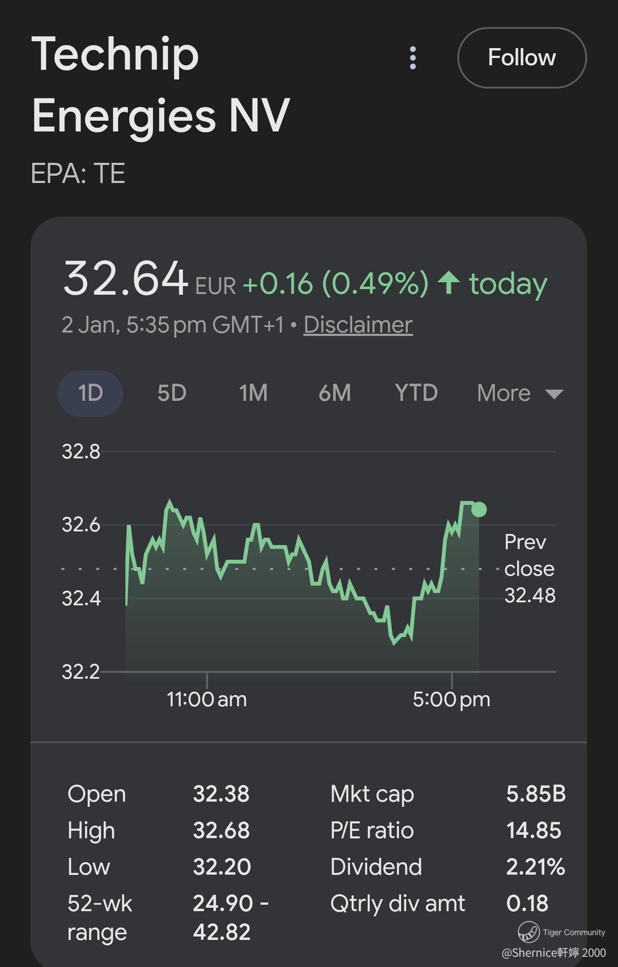Click the Tiger Community logo icon

(x=528, y=932)
